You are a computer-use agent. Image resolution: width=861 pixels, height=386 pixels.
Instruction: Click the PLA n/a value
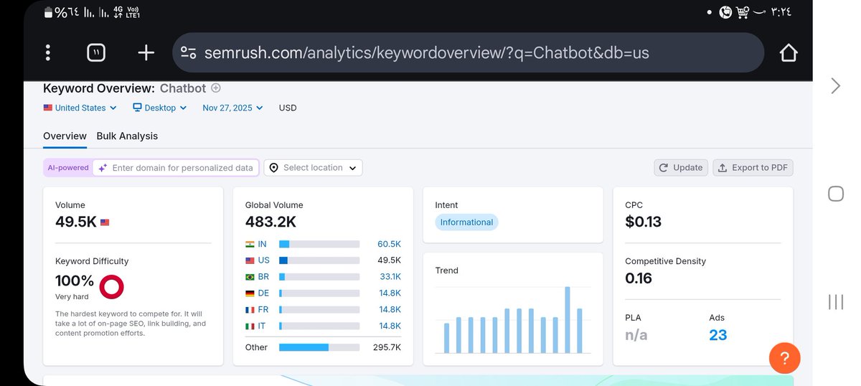pyautogui.click(x=636, y=334)
